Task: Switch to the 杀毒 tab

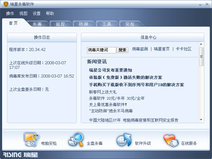Action: coord(37,24)
